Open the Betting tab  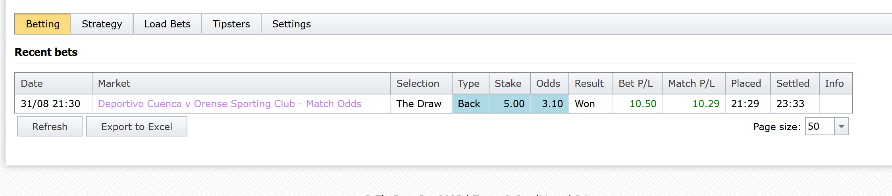[x=43, y=24]
